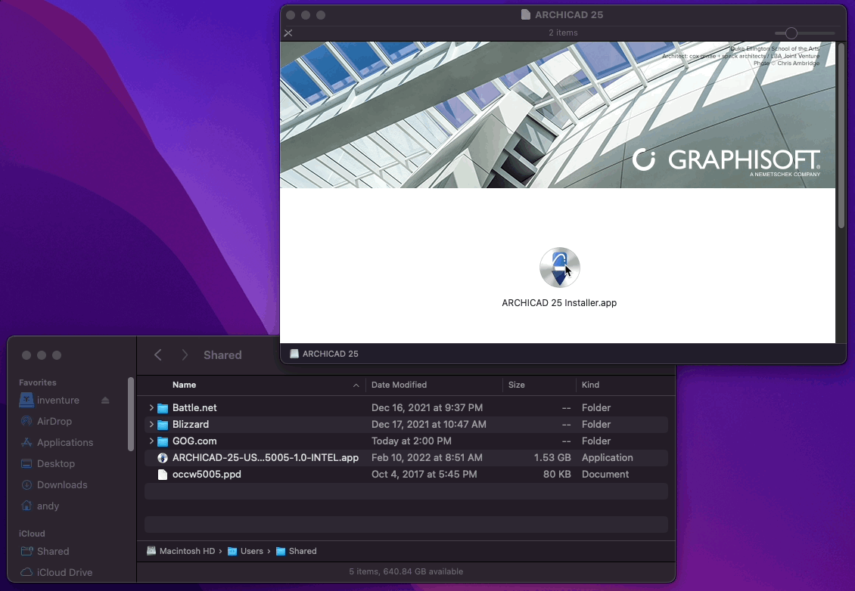Select ARCHICAD-25-US...5005-1.0-INTEL.app file name
This screenshot has width=855, height=591.
coord(266,457)
